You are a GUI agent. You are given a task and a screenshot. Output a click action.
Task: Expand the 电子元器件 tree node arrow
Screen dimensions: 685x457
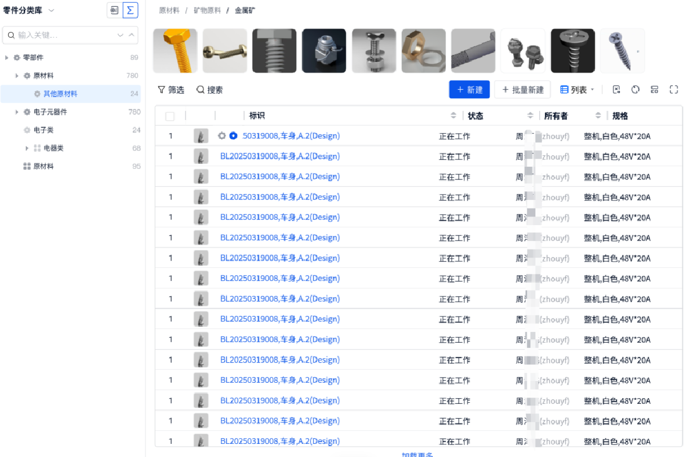tap(17, 112)
